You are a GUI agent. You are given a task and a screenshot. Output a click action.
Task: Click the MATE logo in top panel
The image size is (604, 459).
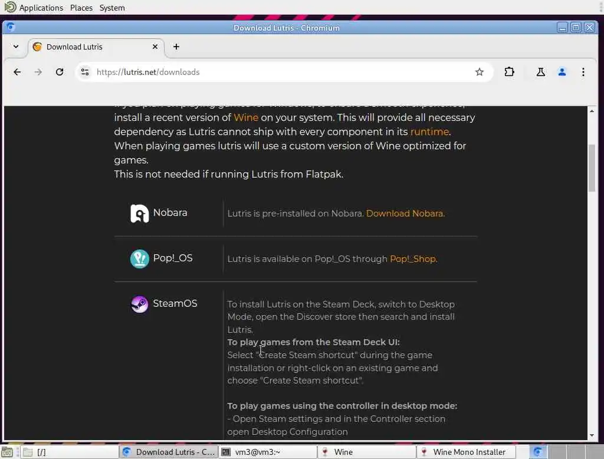[10, 7]
